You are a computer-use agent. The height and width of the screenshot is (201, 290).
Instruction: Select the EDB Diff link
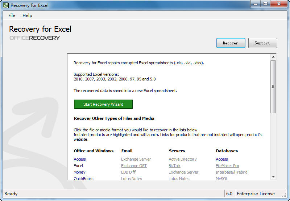(128, 172)
